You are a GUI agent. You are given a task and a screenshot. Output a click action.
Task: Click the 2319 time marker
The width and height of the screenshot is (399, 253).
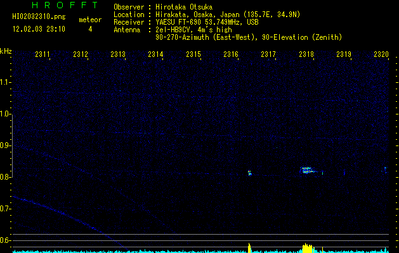tap(344, 54)
